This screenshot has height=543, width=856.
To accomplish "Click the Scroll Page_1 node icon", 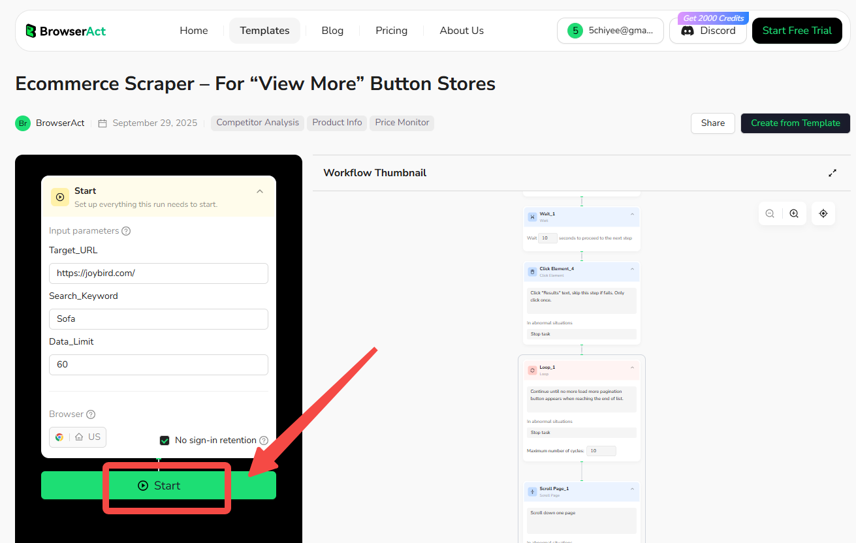I will coord(532,491).
